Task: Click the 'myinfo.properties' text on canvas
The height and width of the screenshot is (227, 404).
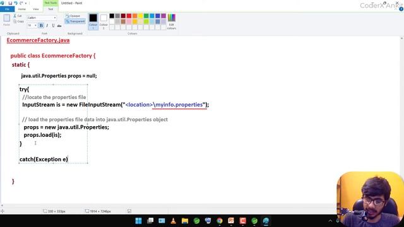Action: tap(179, 105)
